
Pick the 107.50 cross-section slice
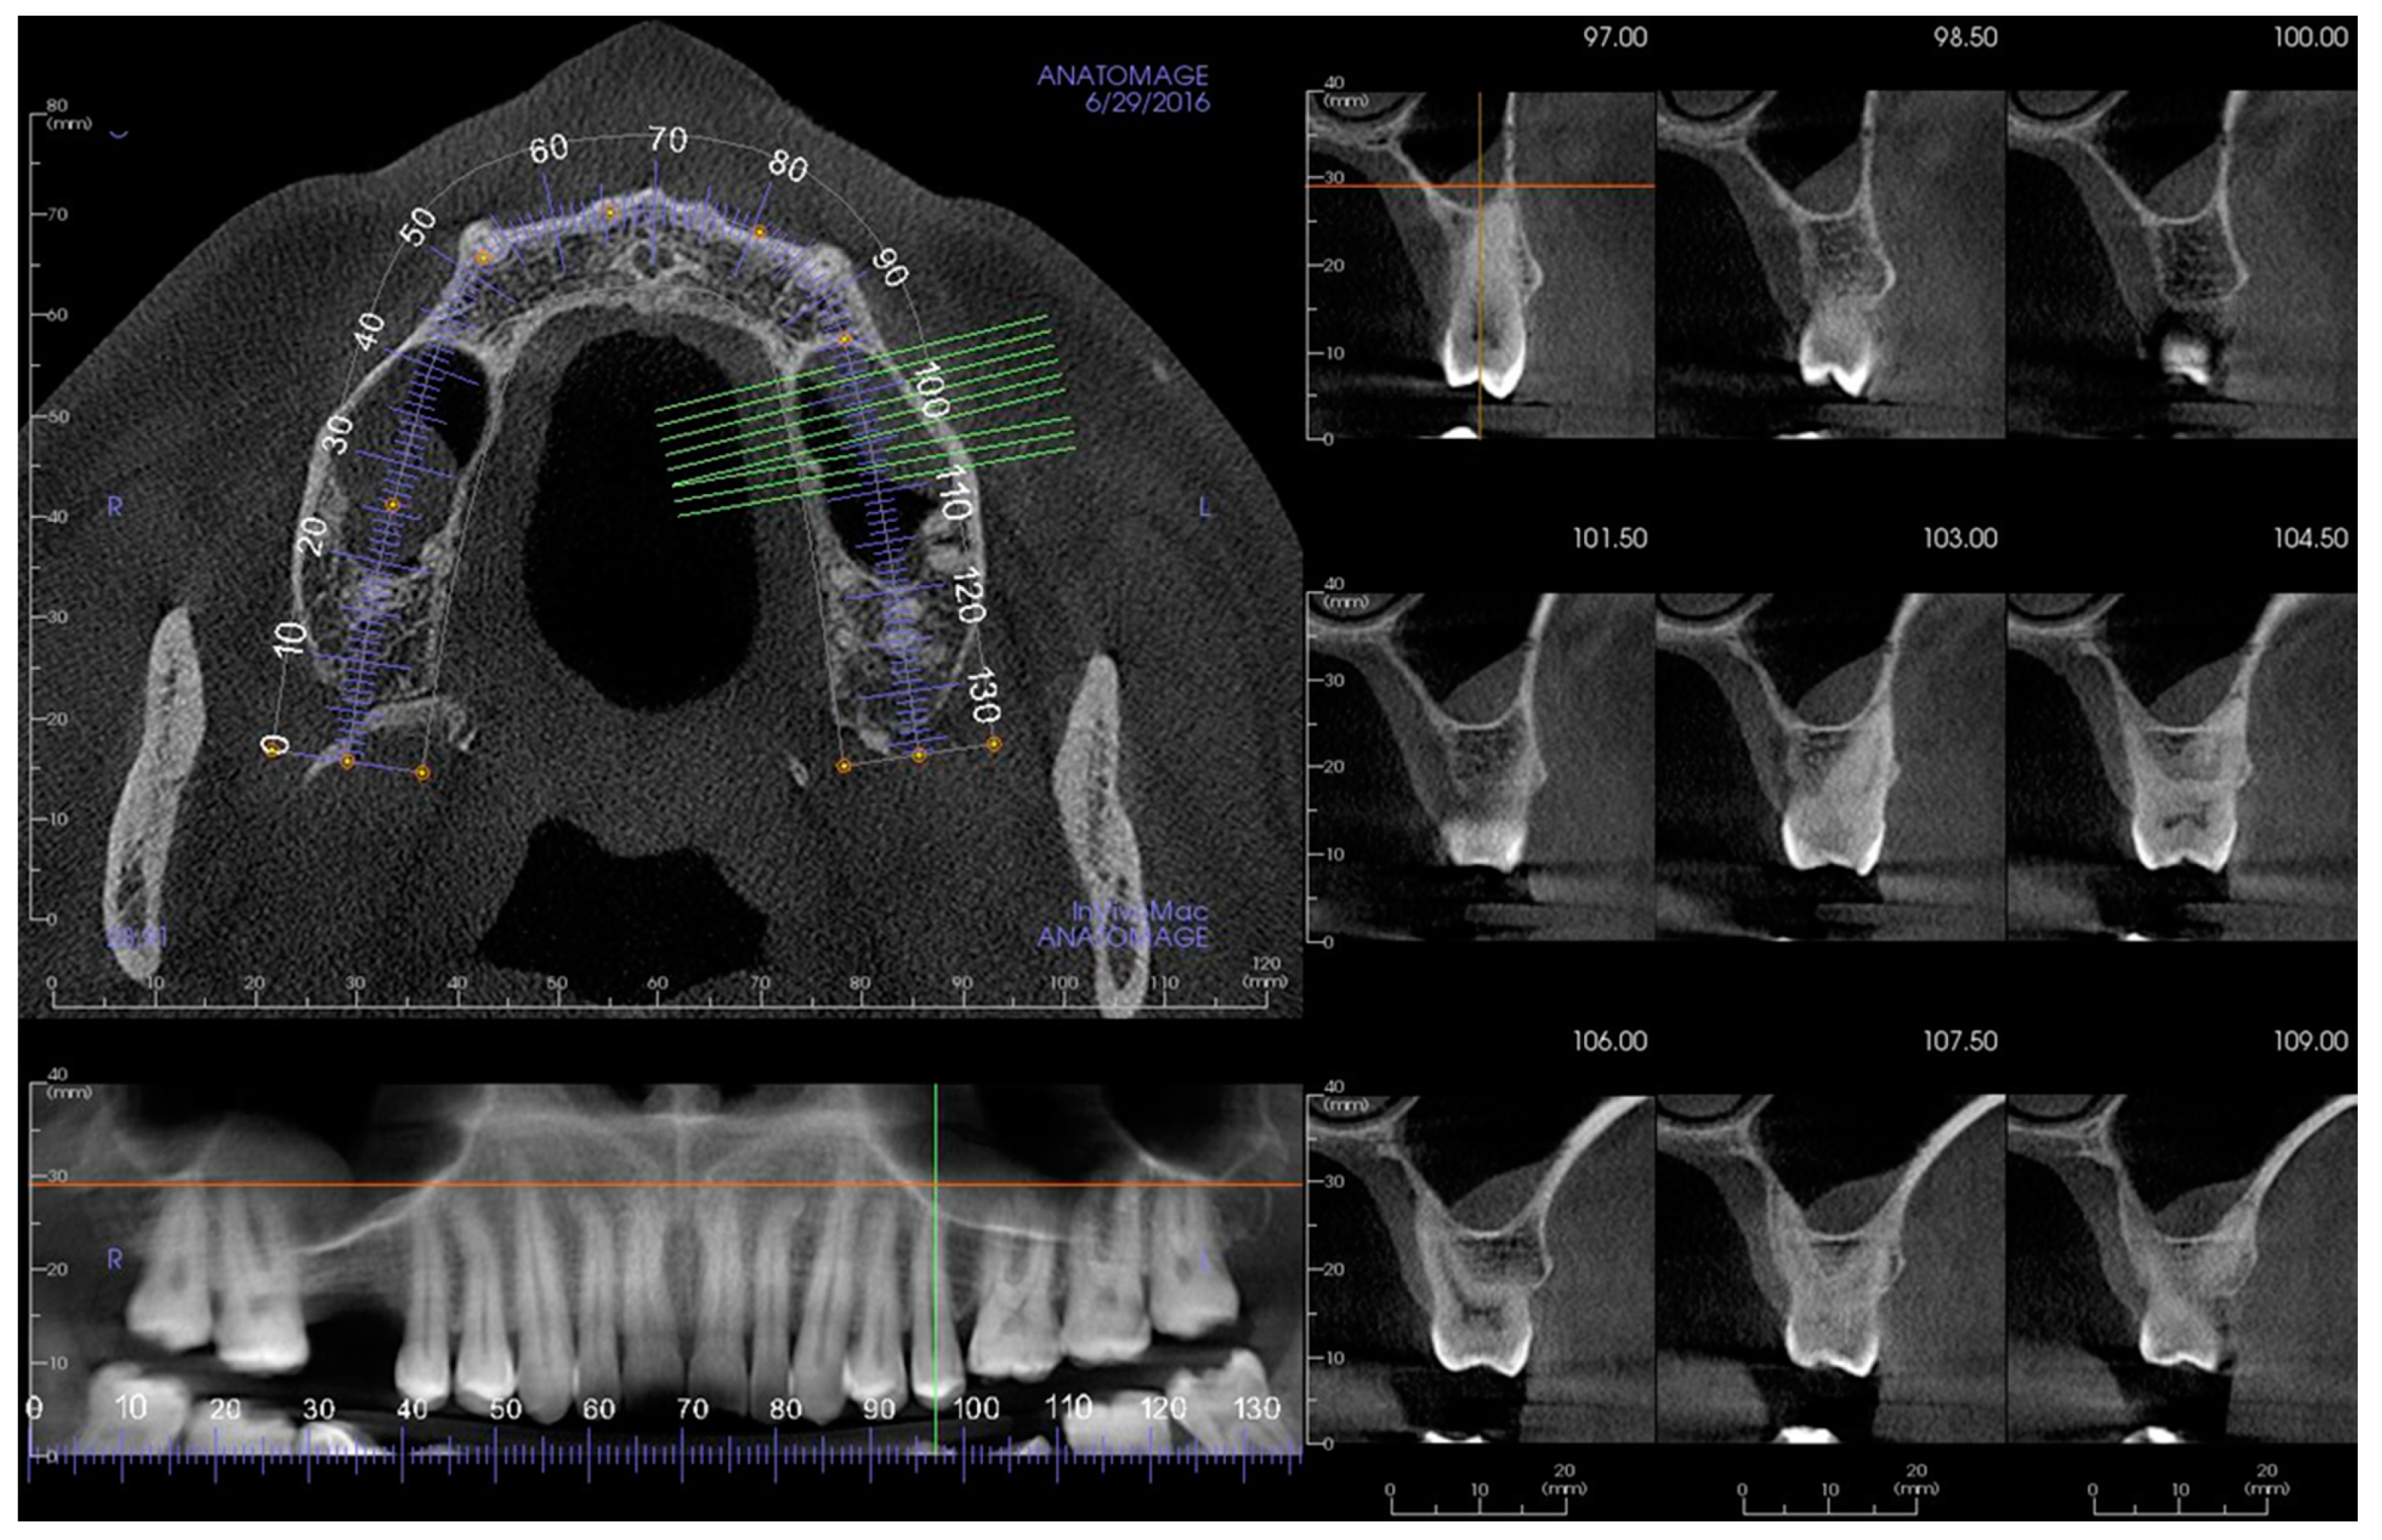(x=1830, y=1269)
